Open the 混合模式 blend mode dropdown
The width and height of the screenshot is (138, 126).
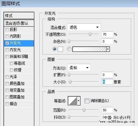pos(84,27)
